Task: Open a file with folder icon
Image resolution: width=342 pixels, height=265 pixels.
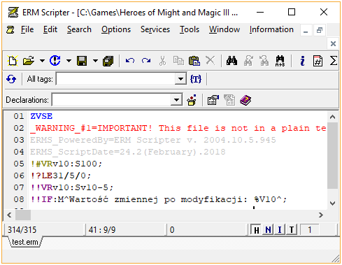Action: click(29, 61)
